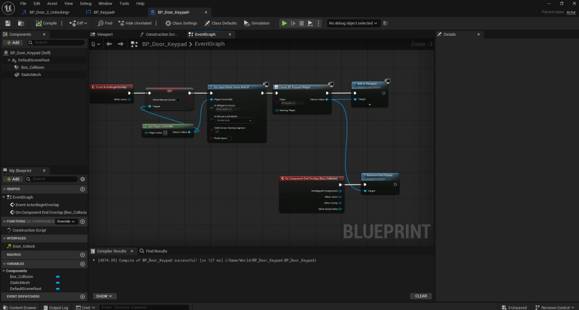Open In Mouse Lock Mode dropdown

point(235,121)
